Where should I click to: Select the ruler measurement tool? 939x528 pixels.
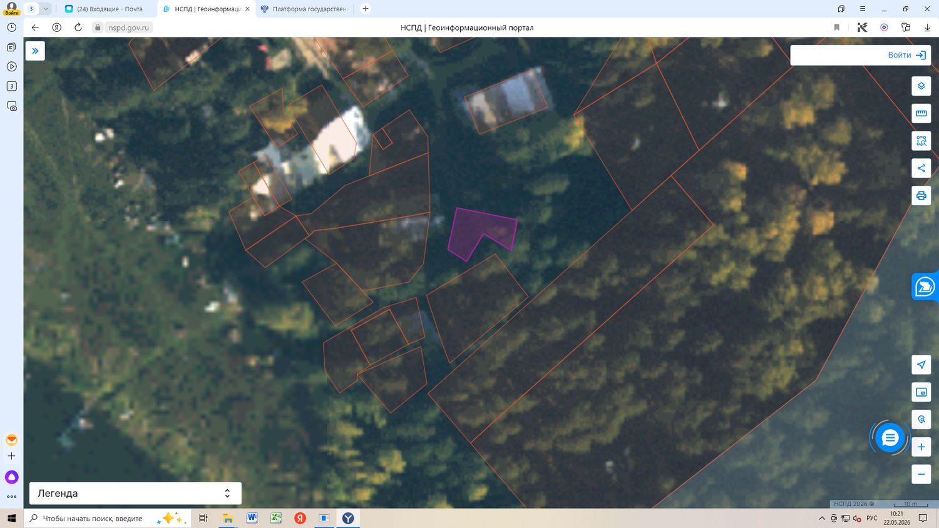pos(921,113)
